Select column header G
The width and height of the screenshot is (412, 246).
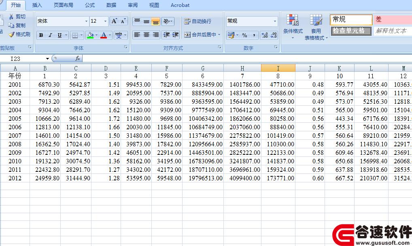pos(203,68)
